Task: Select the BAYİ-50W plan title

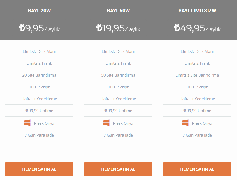Action: 118,11
